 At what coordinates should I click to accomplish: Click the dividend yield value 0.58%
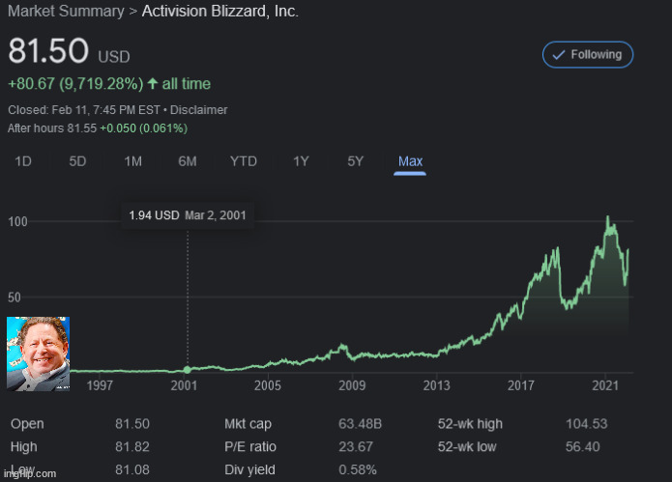[358, 470]
